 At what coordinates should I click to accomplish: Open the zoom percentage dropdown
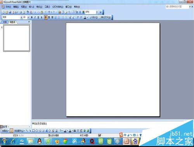97,12
